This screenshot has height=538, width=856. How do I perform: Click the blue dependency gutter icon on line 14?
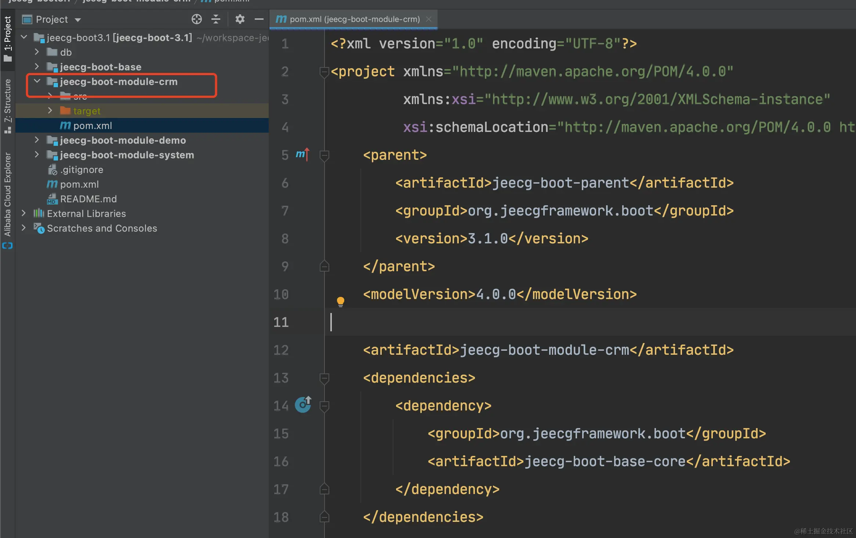pyautogui.click(x=303, y=405)
